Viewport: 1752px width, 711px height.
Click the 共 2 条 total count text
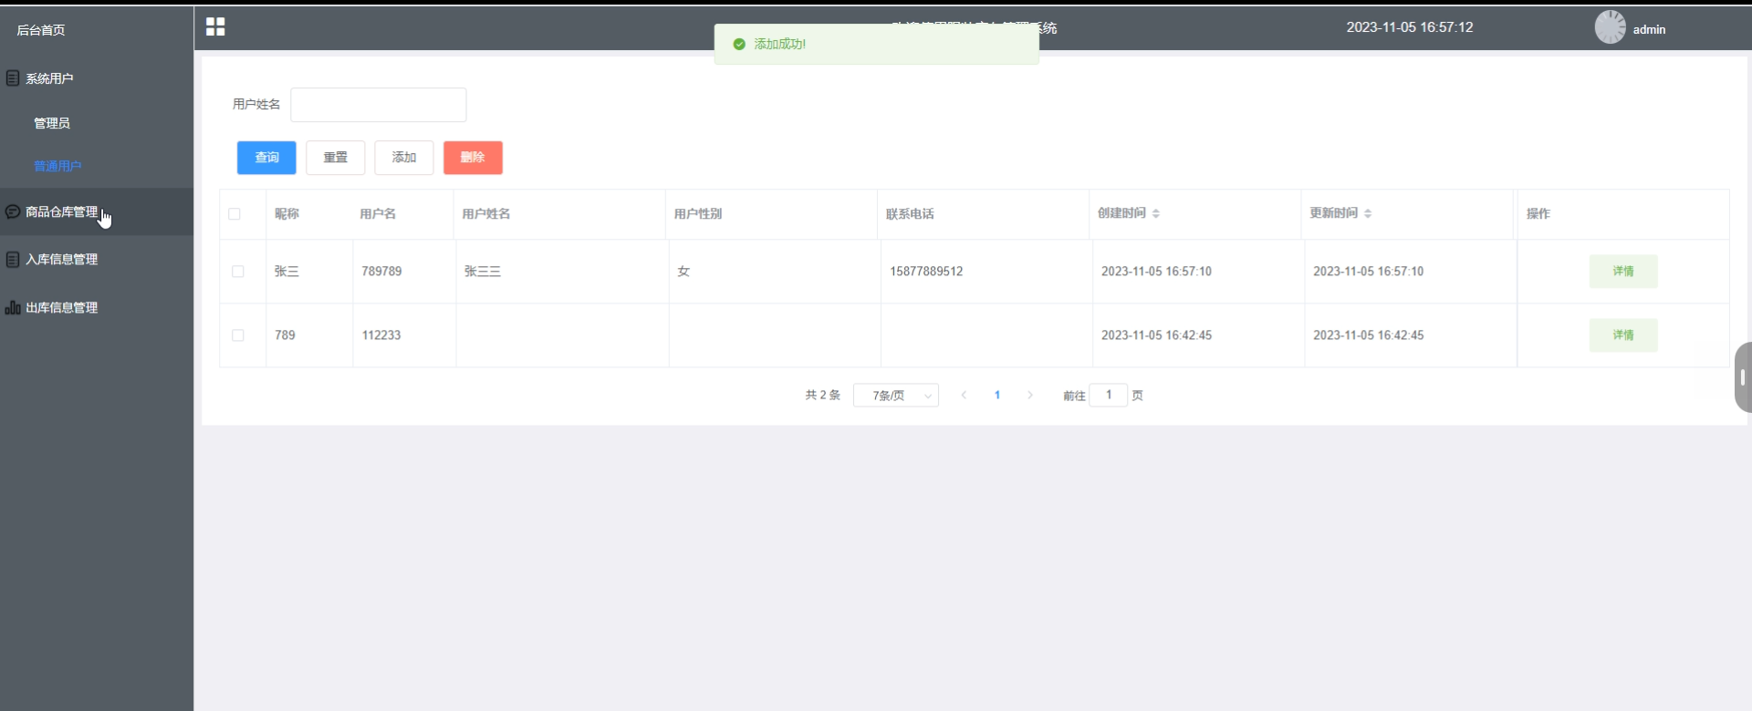[x=823, y=396]
